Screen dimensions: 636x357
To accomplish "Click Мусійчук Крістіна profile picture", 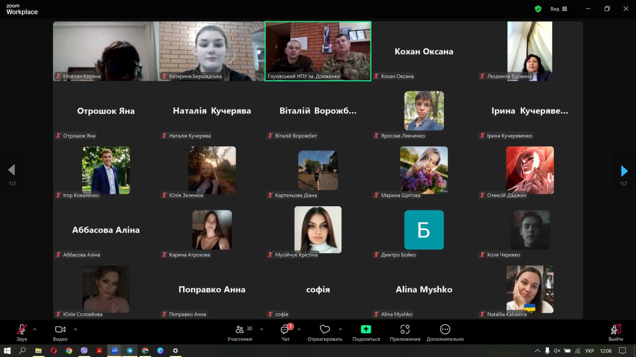I will pos(318,230).
